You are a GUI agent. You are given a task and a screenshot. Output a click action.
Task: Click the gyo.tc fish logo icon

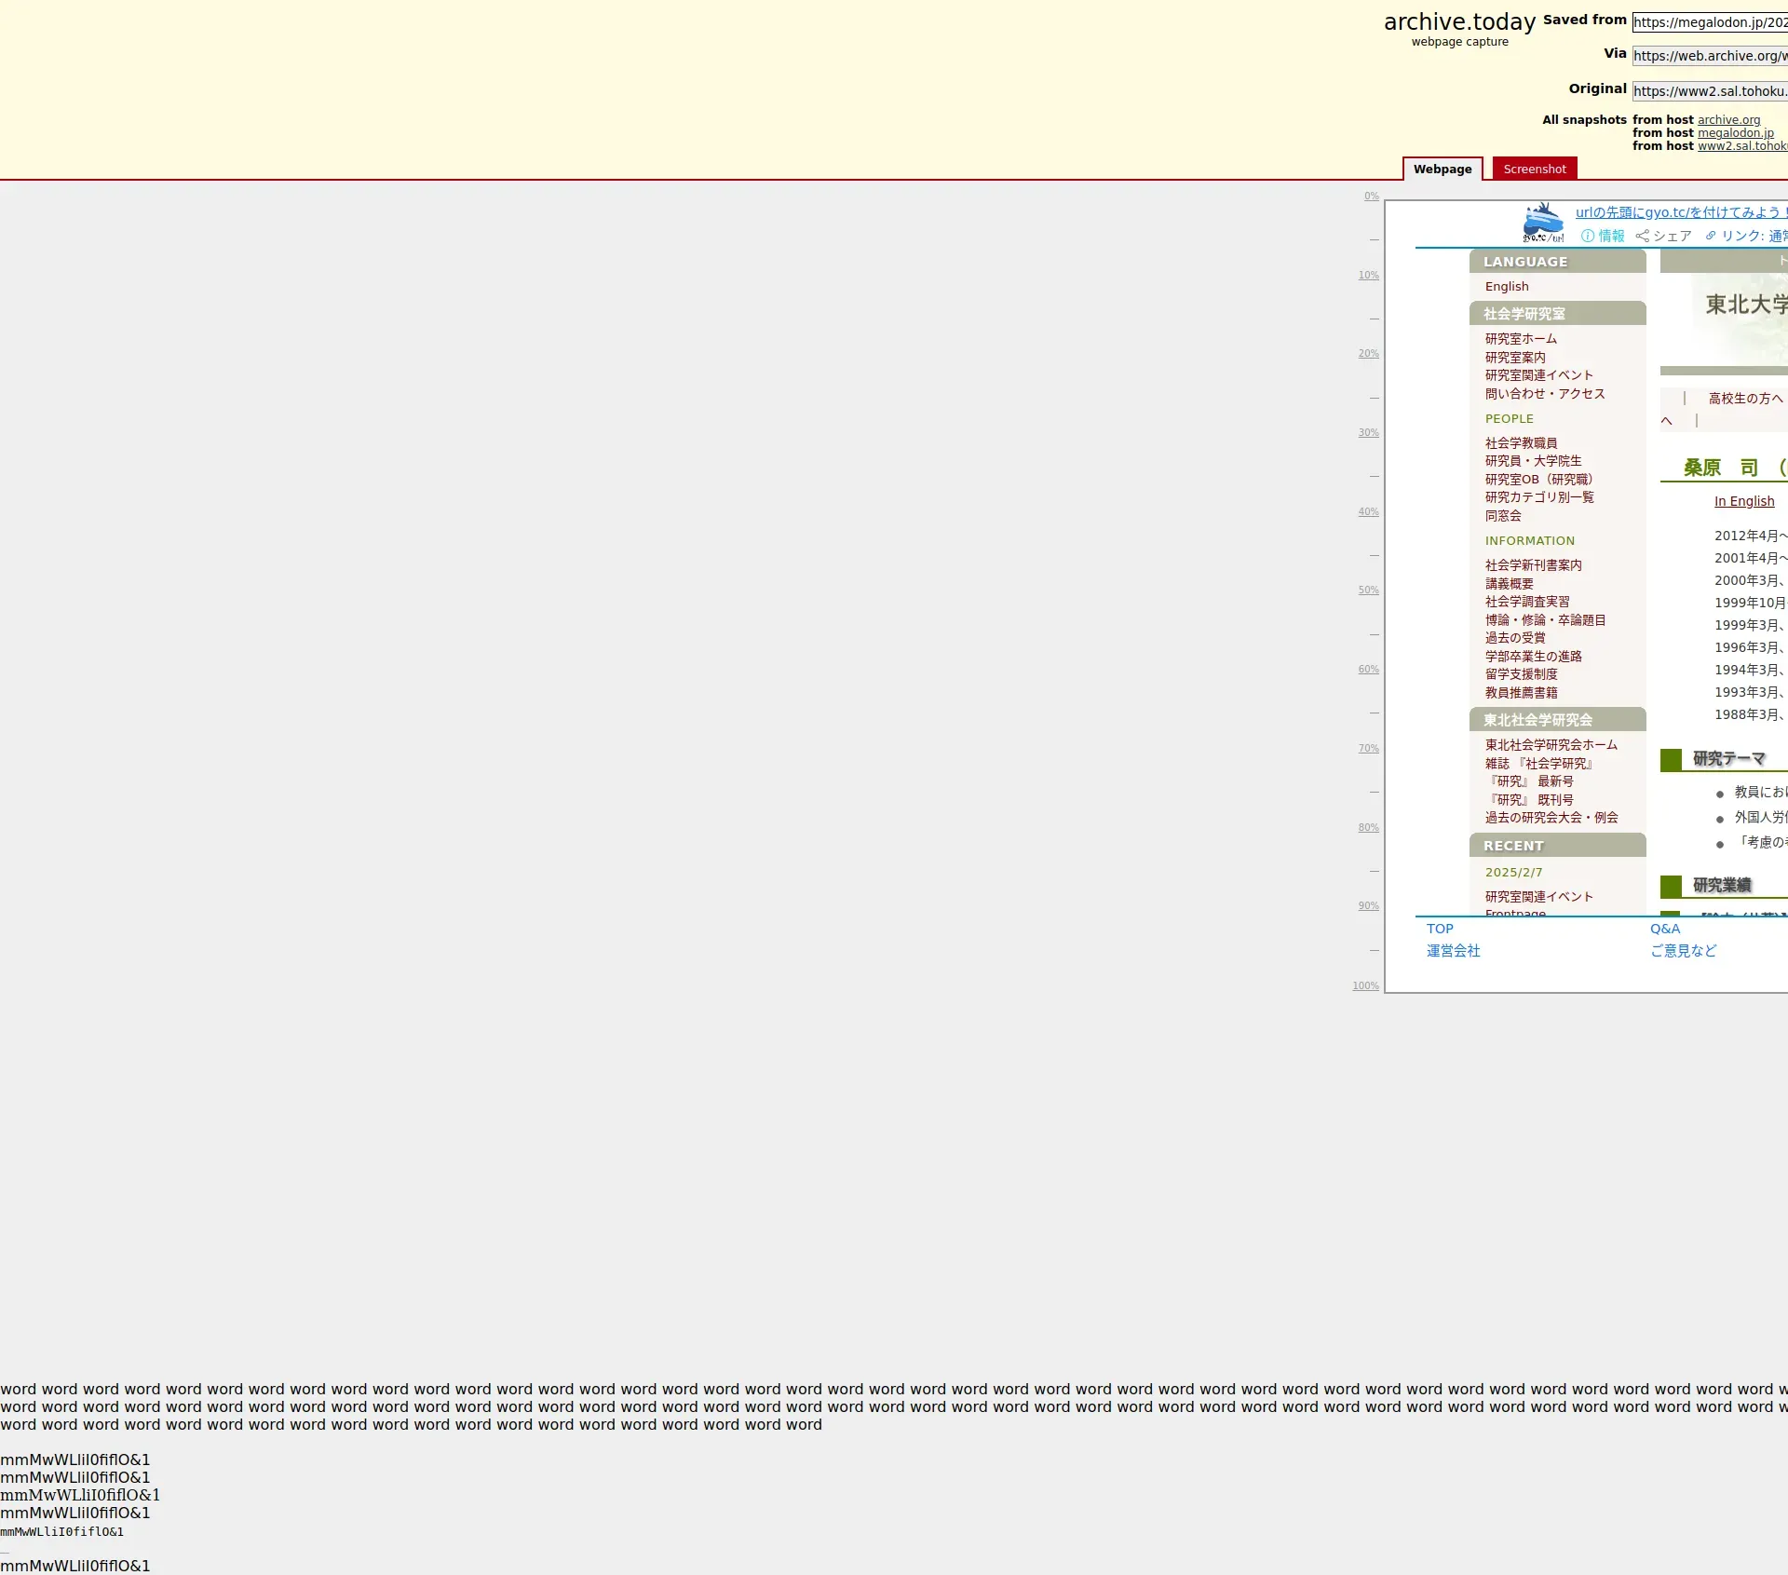(x=1543, y=222)
